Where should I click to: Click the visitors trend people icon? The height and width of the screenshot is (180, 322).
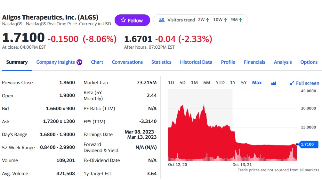click(162, 20)
